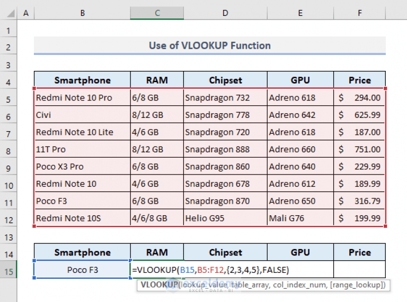This screenshot has height=302, width=407.
Task: Select column E header
Action: (x=300, y=13)
